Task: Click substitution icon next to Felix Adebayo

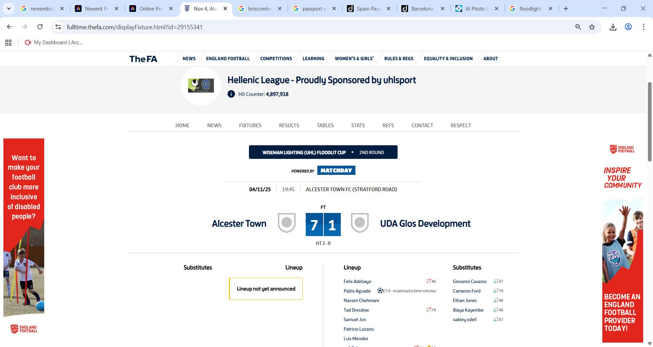Action: click(x=429, y=281)
